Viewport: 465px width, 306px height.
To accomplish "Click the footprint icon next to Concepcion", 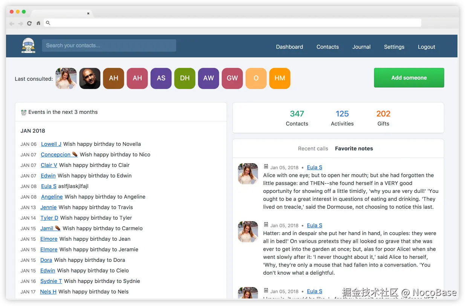I will click(x=75, y=154).
